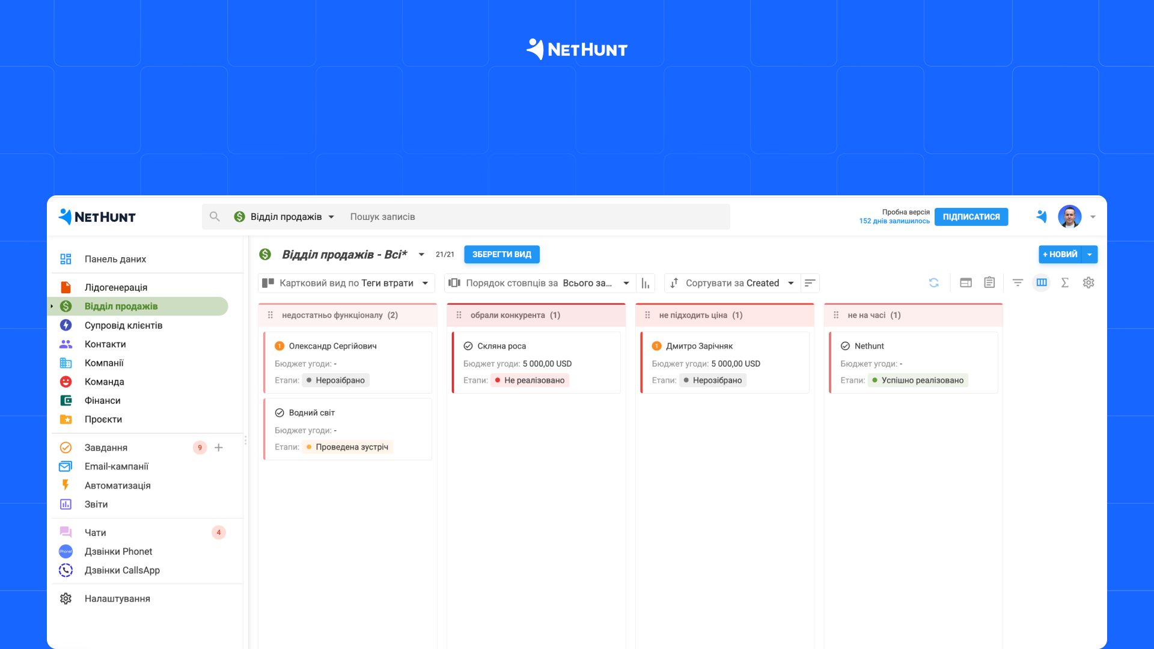The width and height of the screenshot is (1154, 649).
Task: Click the column bar chart icon
Action: [x=646, y=283]
